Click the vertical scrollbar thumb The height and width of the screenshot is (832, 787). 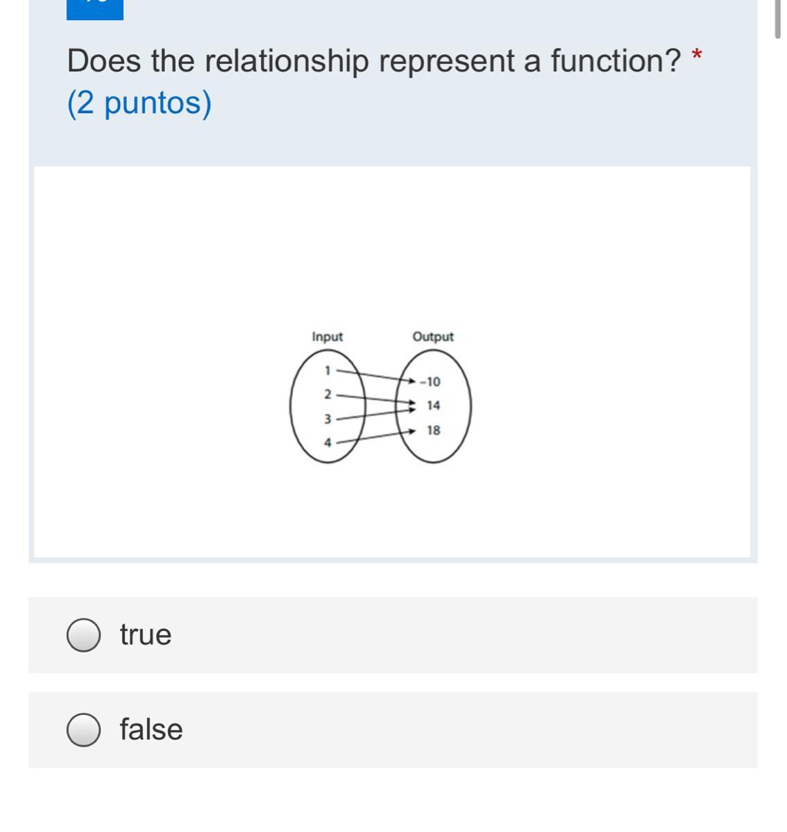click(x=777, y=19)
